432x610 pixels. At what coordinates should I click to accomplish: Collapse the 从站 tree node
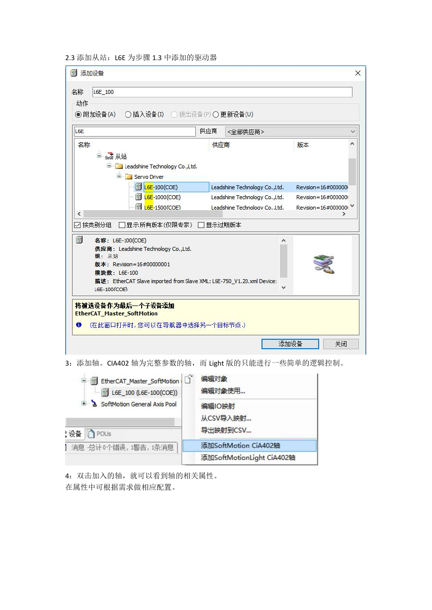click(99, 155)
